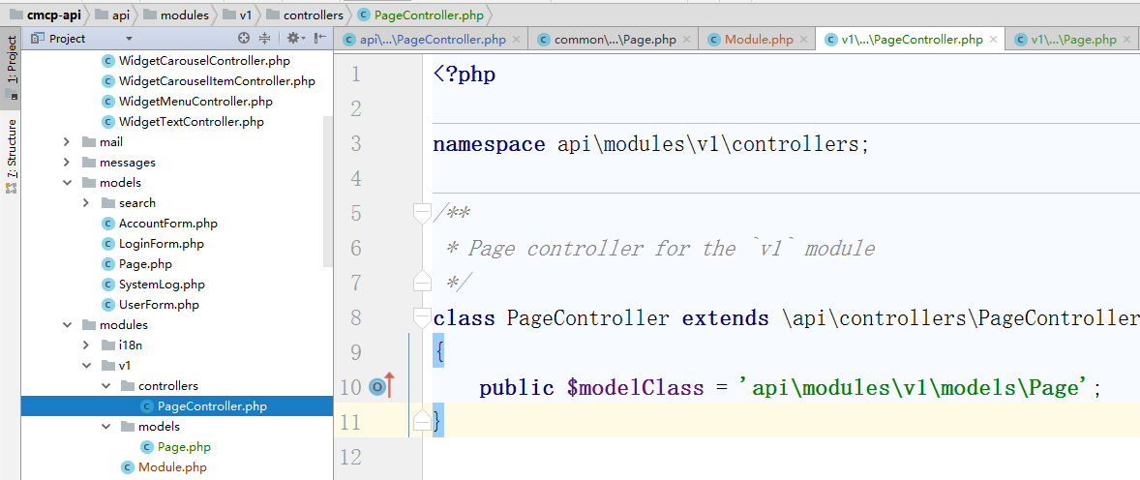Click controllers breadcrumb
The height and width of the screenshot is (480, 1140).
point(304,15)
